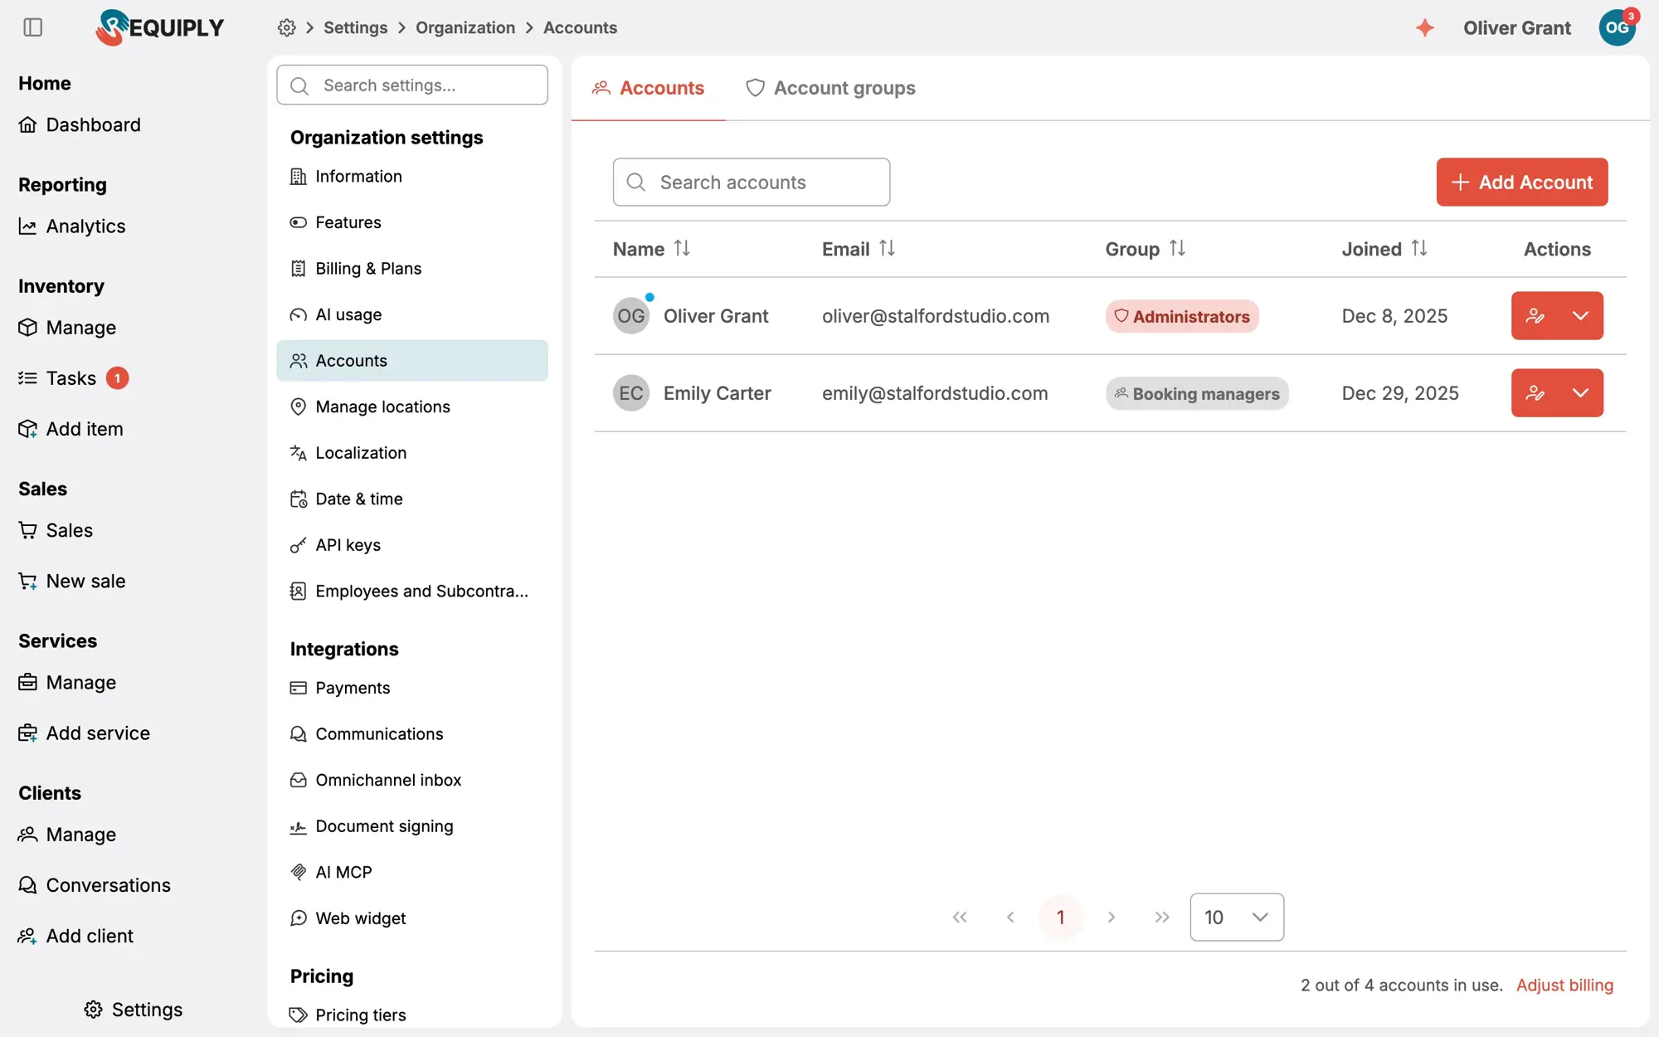Start a New sale
The width and height of the screenshot is (1659, 1037).
click(72, 581)
